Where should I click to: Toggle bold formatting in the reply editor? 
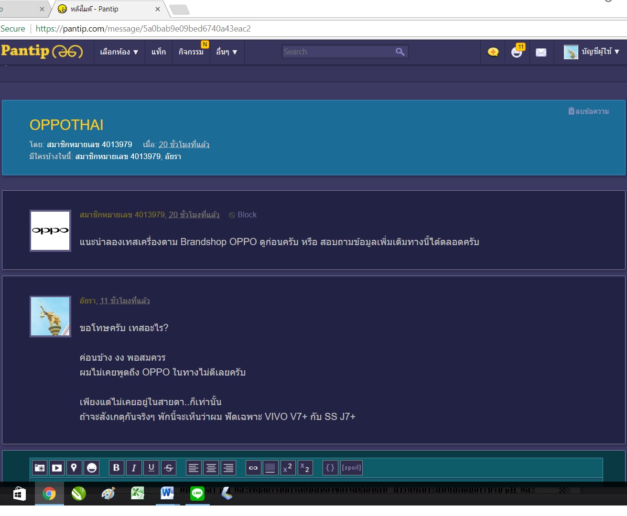point(116,468)
